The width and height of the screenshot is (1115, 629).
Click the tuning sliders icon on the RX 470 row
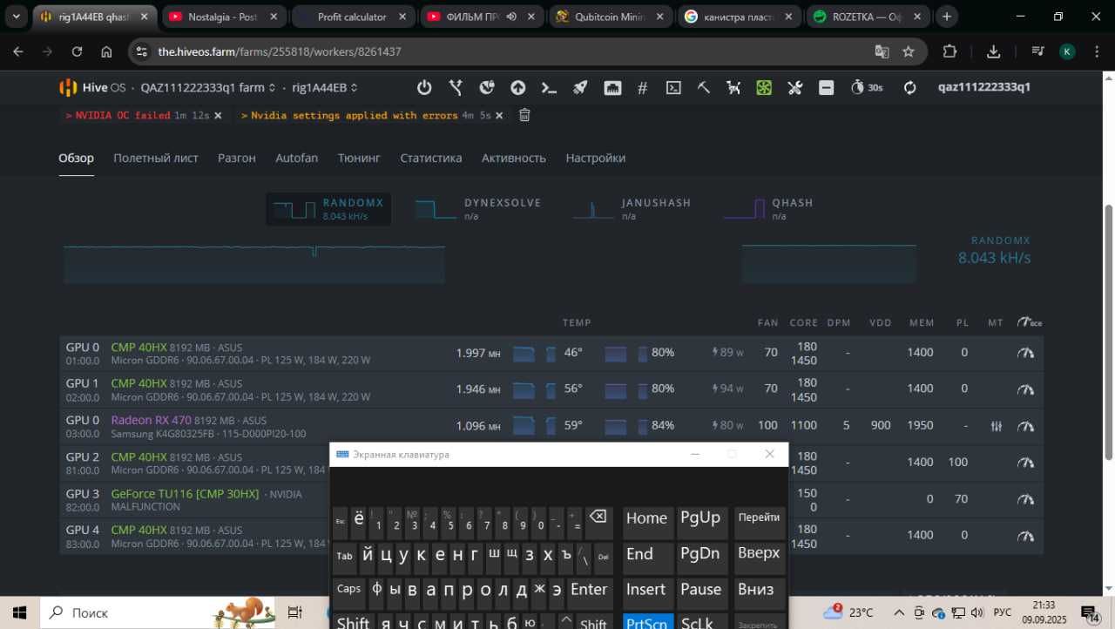(997, 426)
